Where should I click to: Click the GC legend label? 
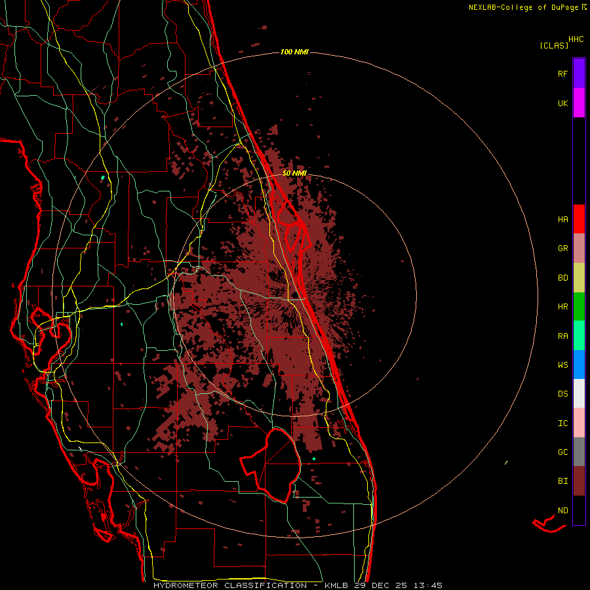[x=562, y=452]
